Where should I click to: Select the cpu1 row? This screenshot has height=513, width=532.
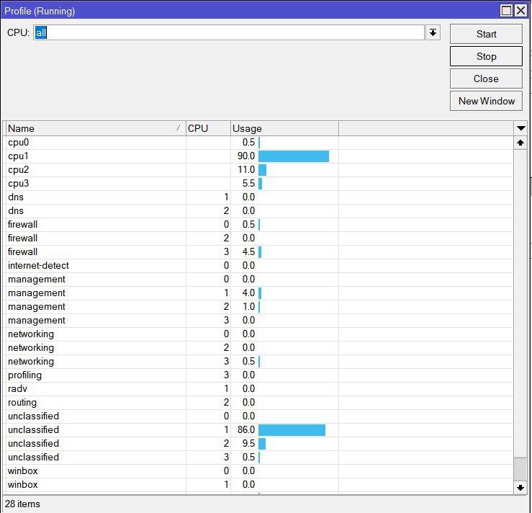pos(260,156)
